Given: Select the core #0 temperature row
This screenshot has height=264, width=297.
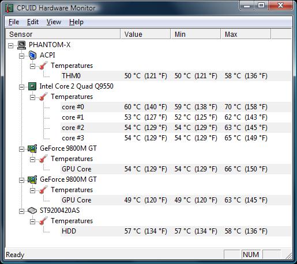Looking at the screenshot, I should pyautogui.click(x=175, y=107).
